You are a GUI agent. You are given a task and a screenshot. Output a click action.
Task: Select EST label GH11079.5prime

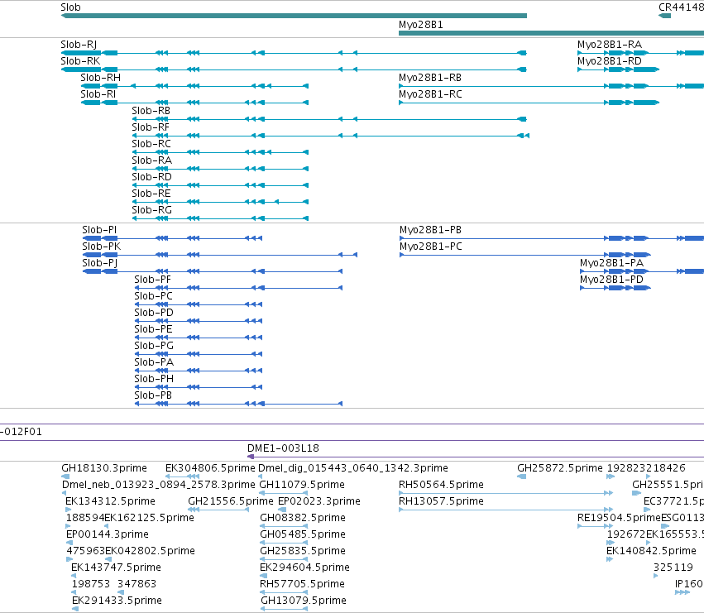pos(302,485)
